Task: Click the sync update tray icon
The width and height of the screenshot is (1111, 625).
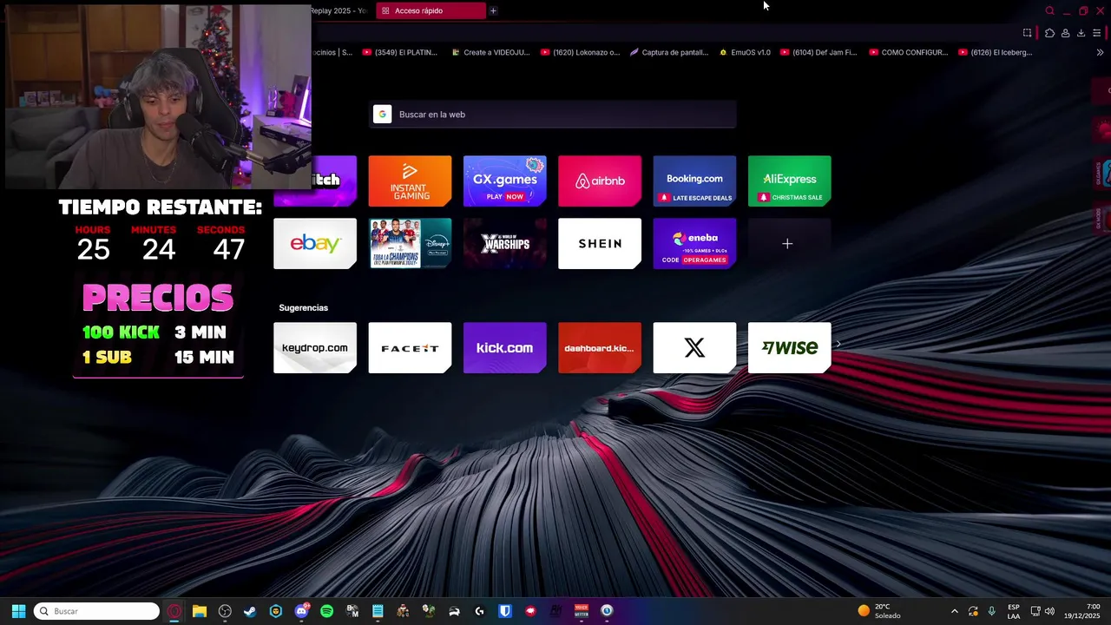Action: 973,611
